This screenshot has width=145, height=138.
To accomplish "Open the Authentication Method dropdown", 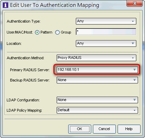I will (96, 58).
